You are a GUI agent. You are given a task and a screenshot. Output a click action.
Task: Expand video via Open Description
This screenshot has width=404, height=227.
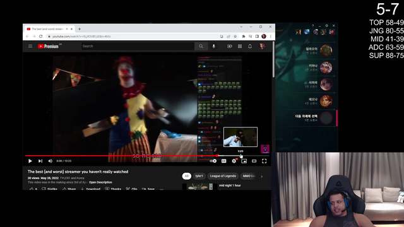click(100, 182)
